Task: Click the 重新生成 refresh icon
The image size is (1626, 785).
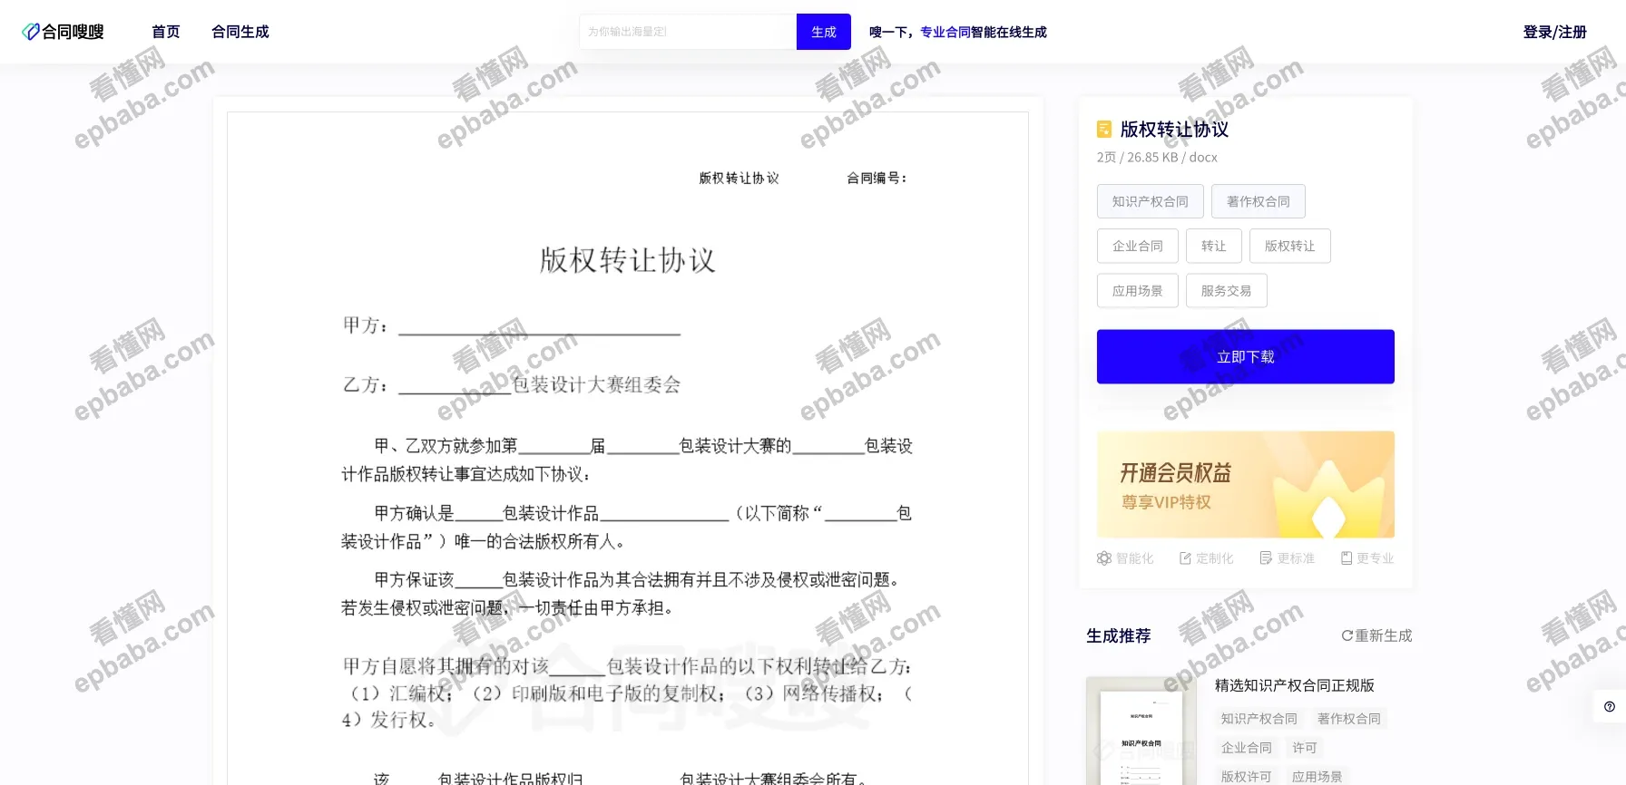Action: pyautogui.click(x=1347, y=636)
